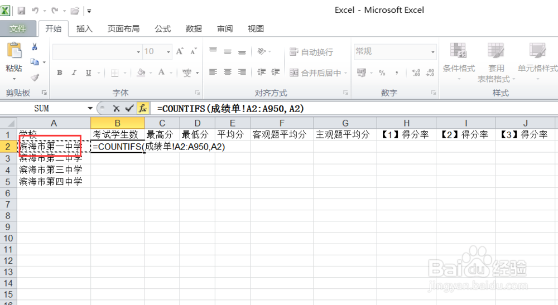Click the accounting currency format icon
The height and width of the screenshot is (305, 558).
point(362,72)
